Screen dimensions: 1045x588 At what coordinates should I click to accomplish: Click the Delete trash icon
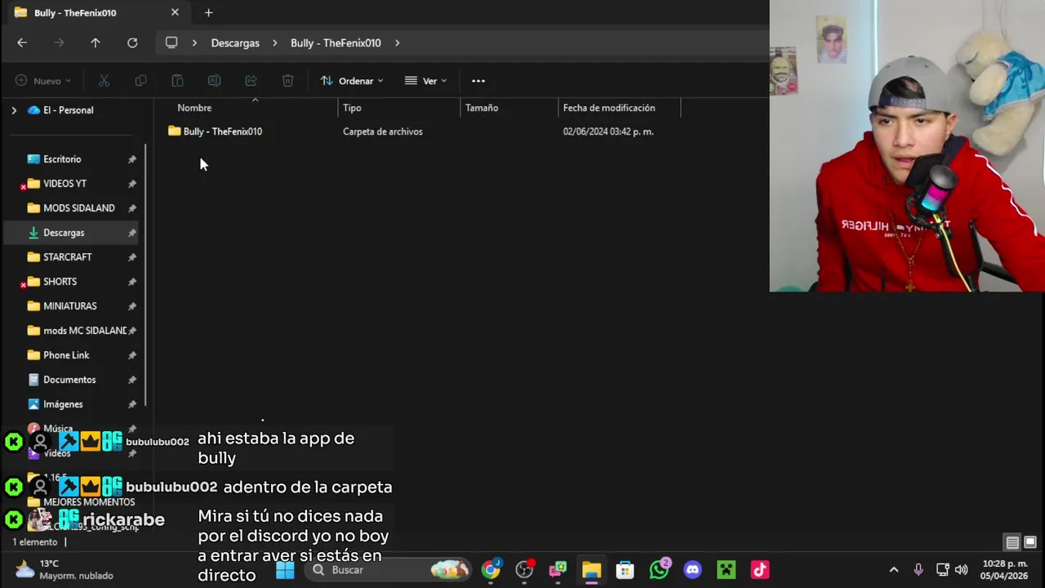coord(287,81)
